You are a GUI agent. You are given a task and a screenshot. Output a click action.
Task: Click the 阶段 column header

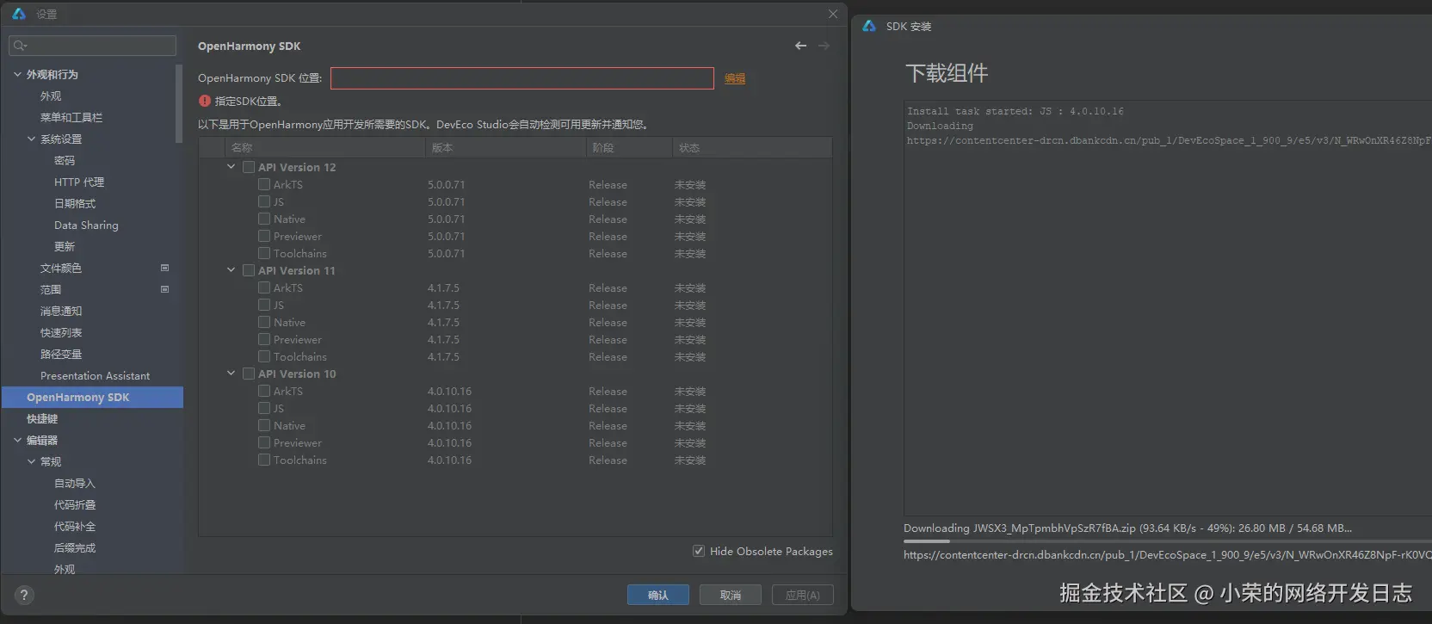click(629, 148)
